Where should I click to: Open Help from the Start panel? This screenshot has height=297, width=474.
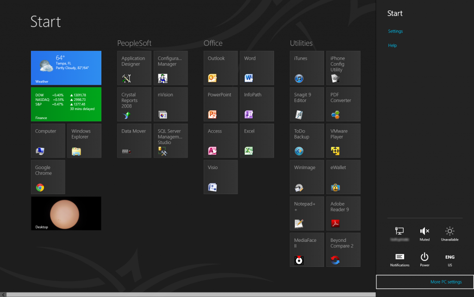(x=392, y=45)
